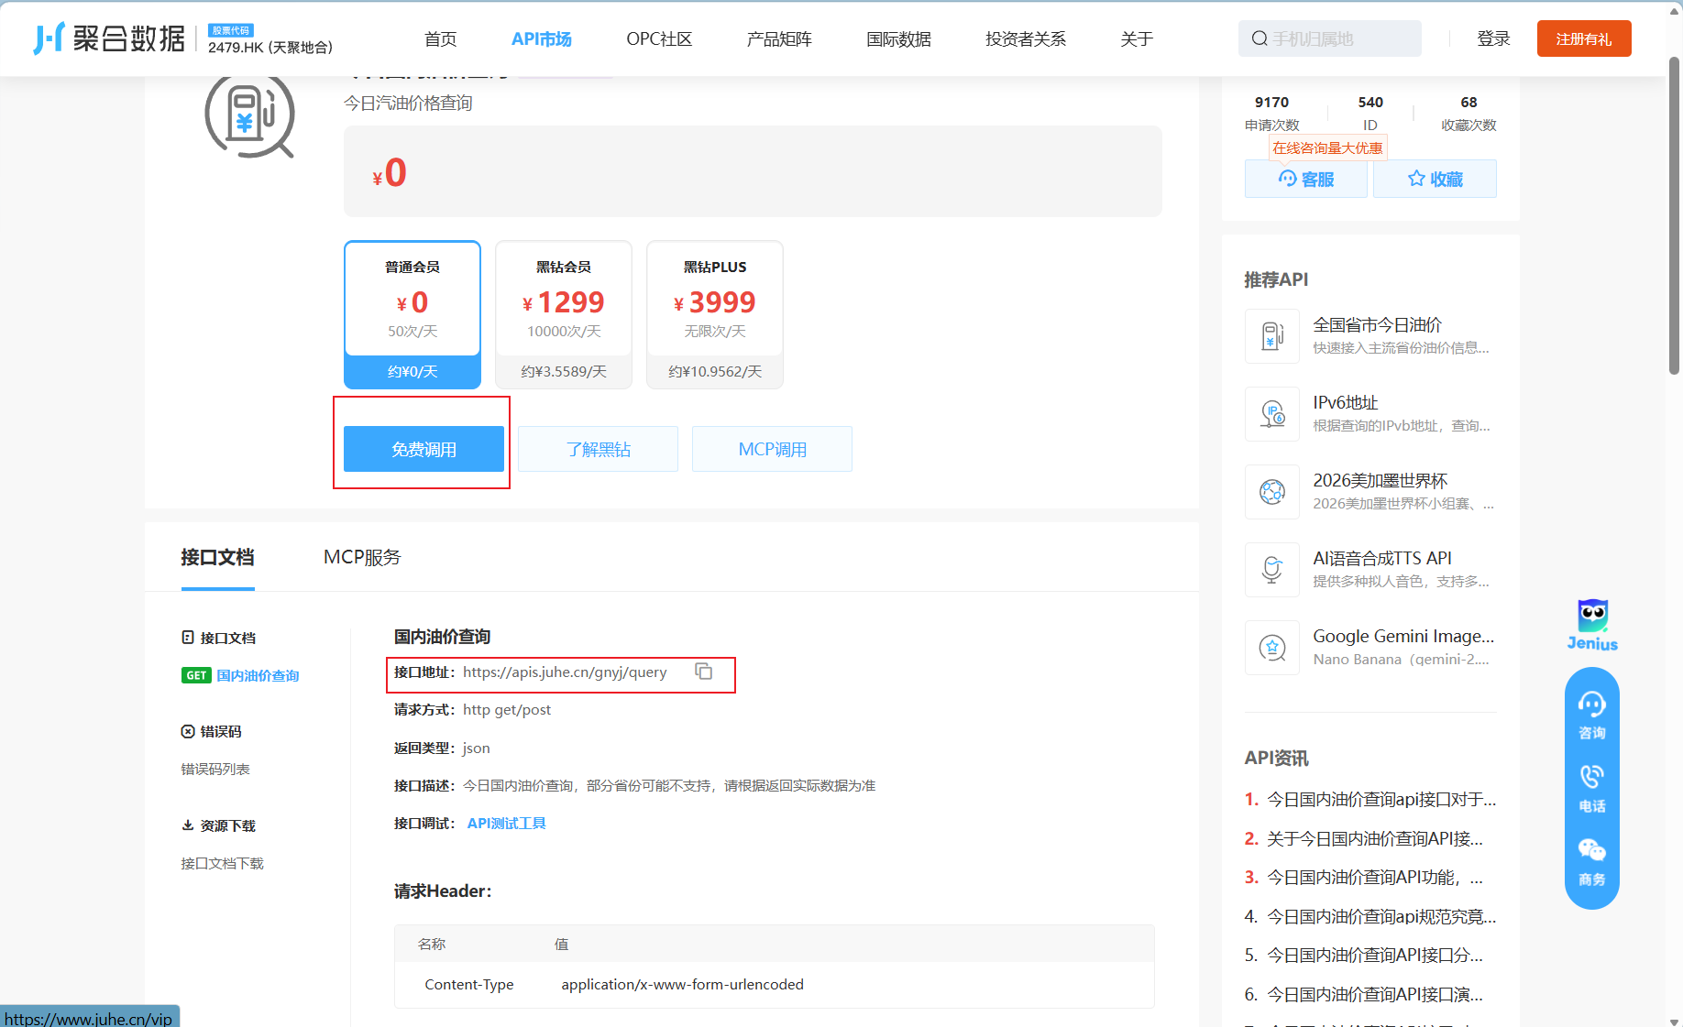This screenshot has width=1683, height=1027.
Task: Select the IPv6地址 recommended API icon
Action: [x=1271, y=413]
